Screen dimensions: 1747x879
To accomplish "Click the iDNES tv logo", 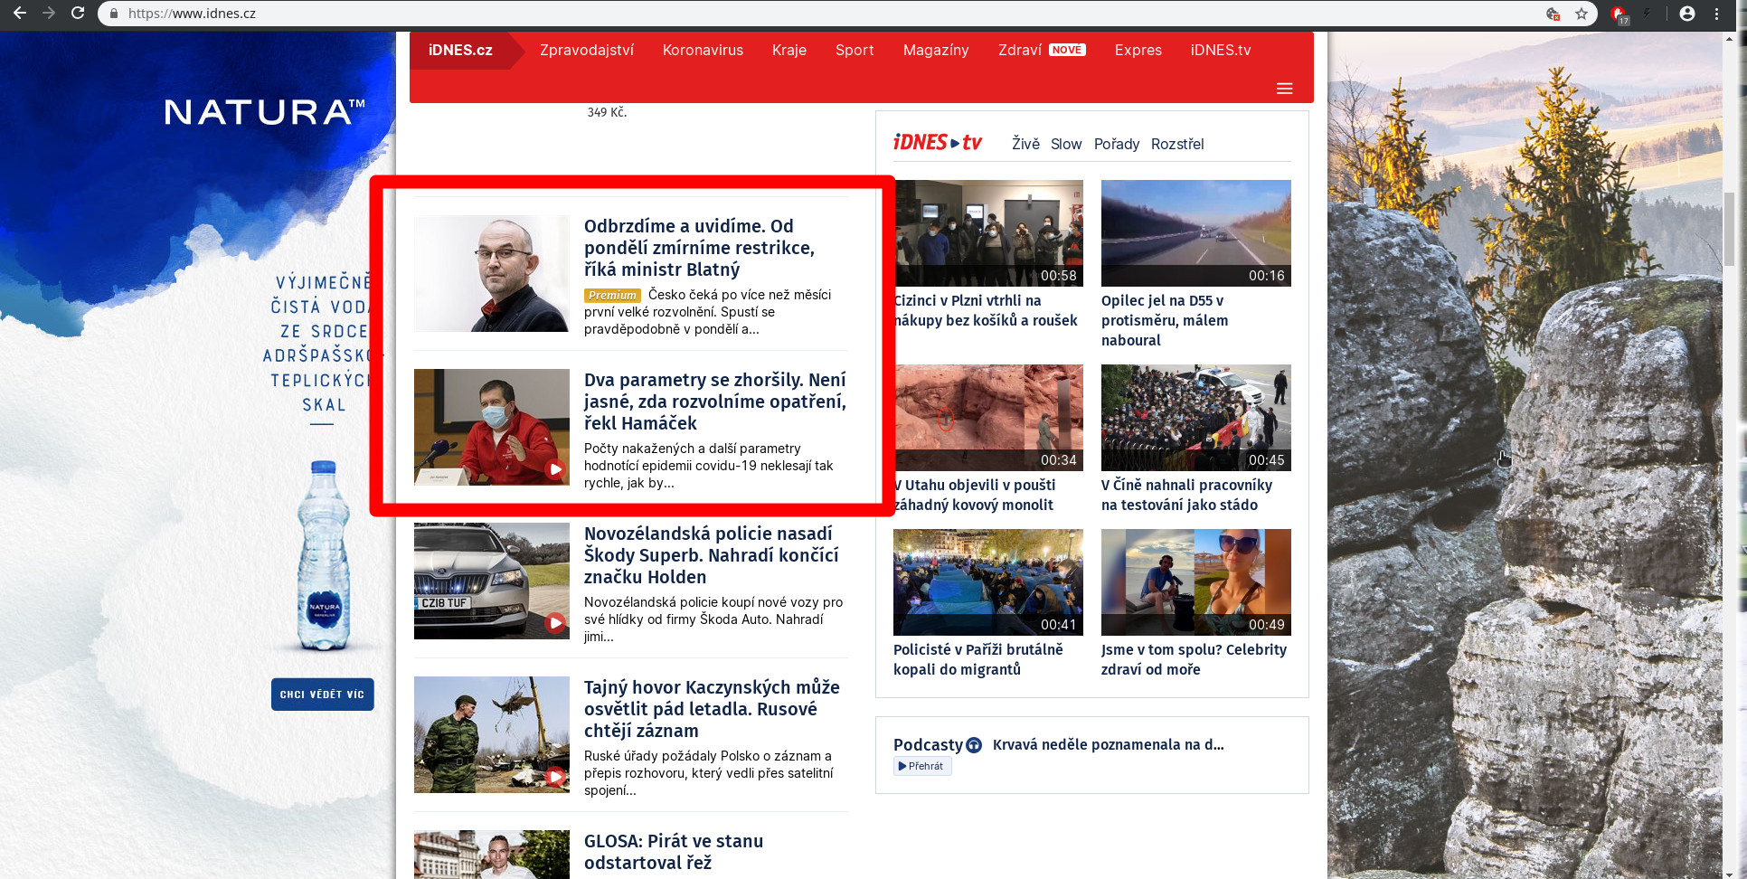I will (937, 143).
